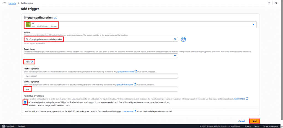Open CloudShell from the footer

coord(8,126)
